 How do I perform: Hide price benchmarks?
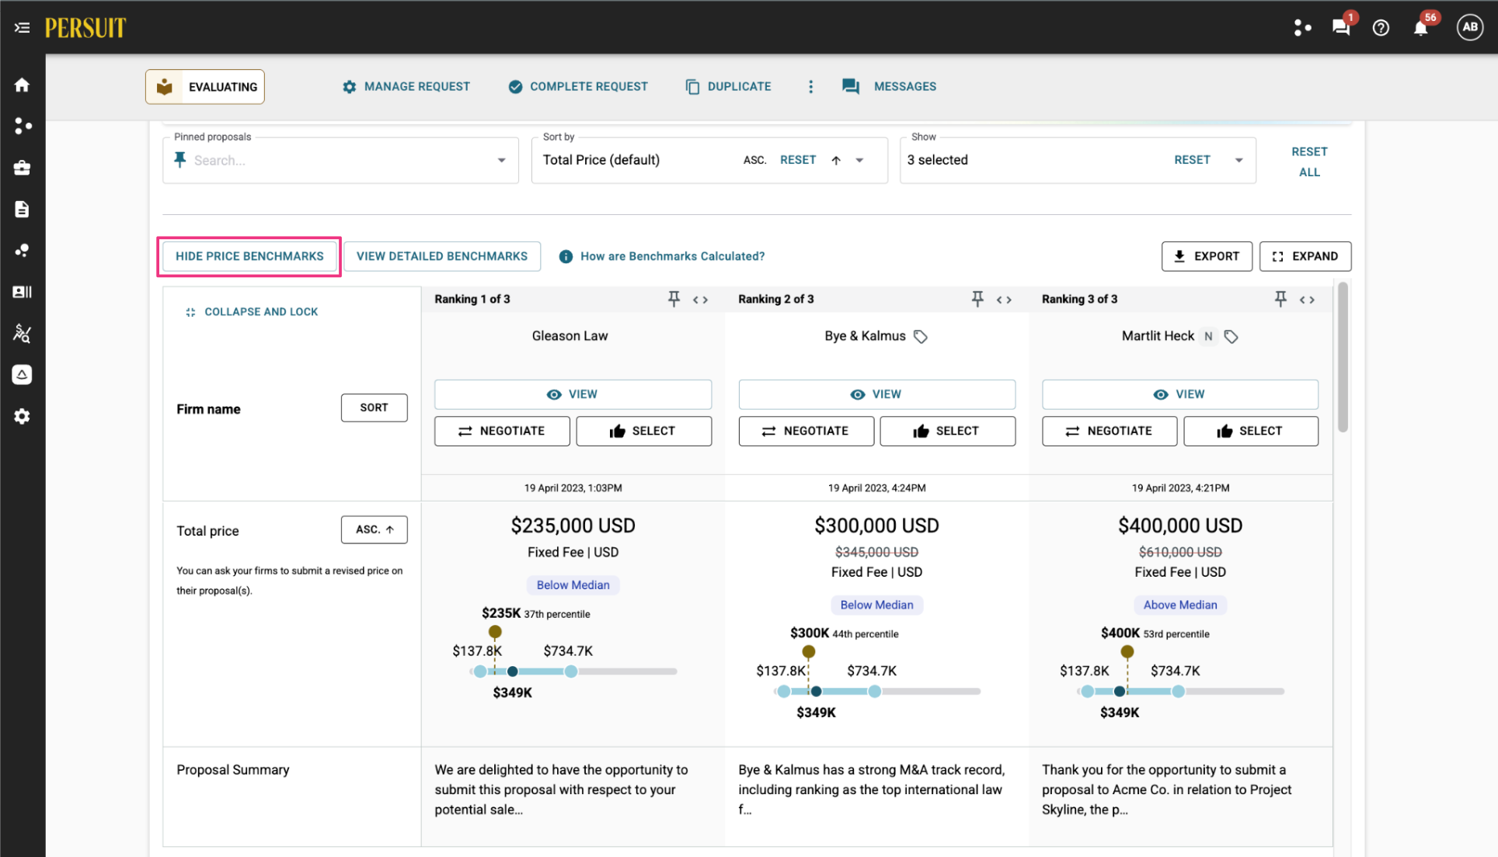click(249, 256)
